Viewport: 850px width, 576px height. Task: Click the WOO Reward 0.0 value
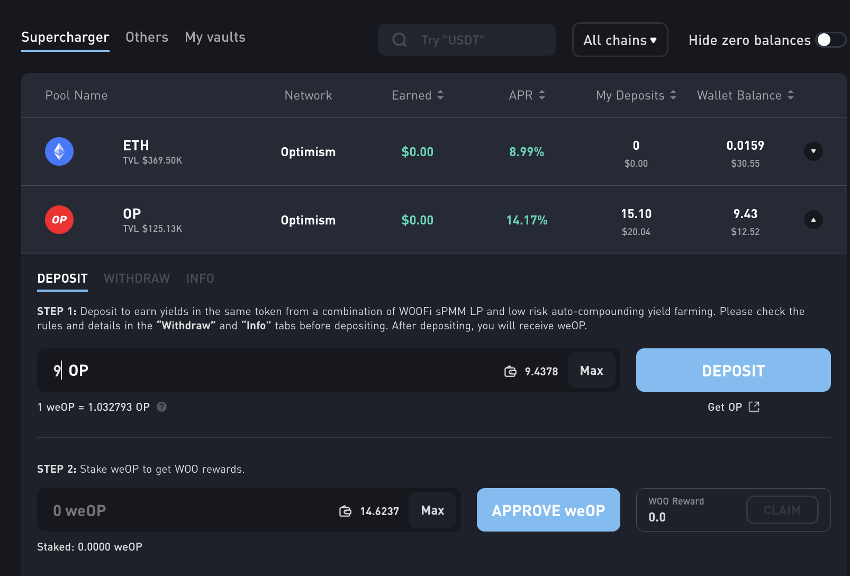point(657,517)
